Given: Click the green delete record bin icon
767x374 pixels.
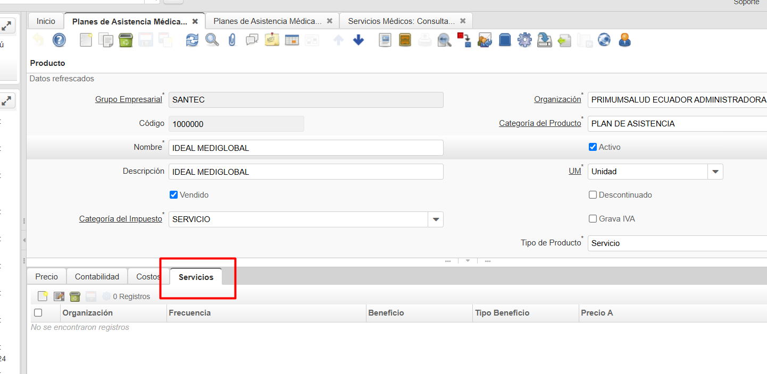Looking at the screenshot, I should tap(126, 40).
